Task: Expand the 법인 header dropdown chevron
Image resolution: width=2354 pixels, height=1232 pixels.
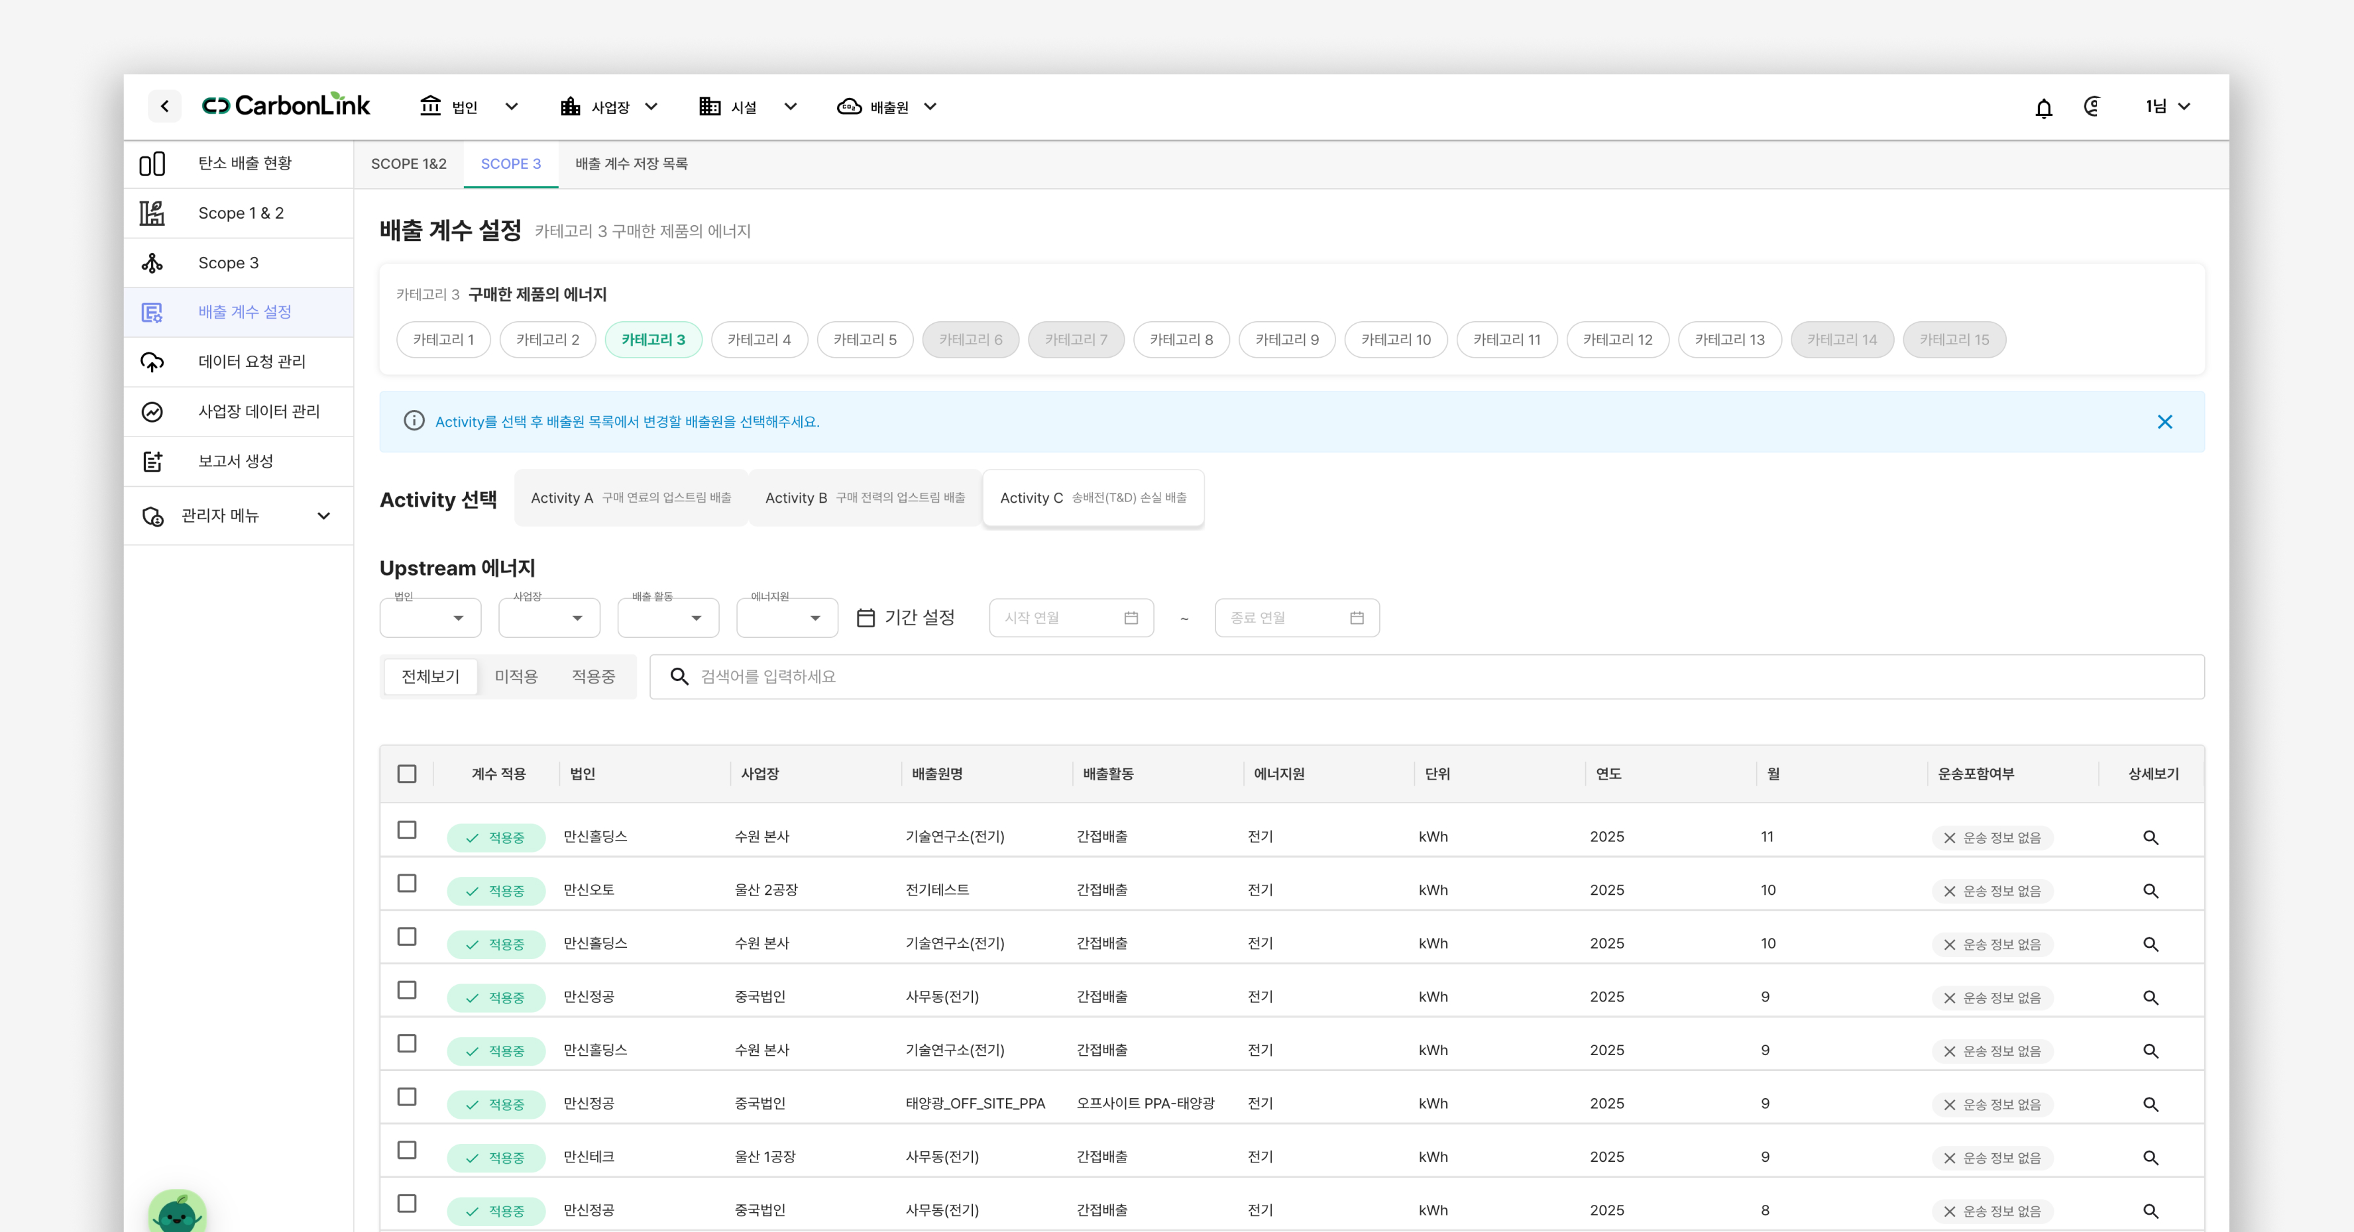Action: 512,107
